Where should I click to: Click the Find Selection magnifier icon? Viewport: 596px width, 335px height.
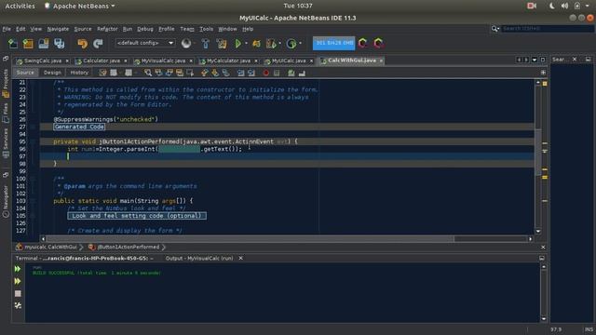pyautogui.click(x=148, y=73)
